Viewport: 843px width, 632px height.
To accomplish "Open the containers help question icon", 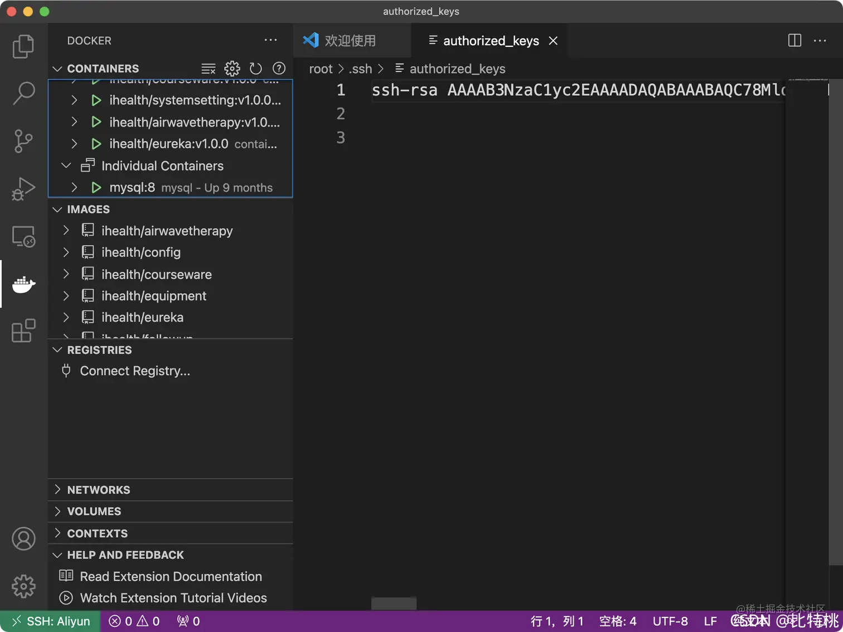I will [x=279, y=69].
